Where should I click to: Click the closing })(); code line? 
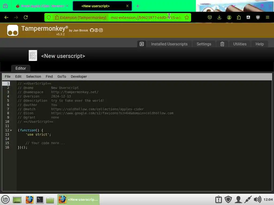(x=22, y=147)
